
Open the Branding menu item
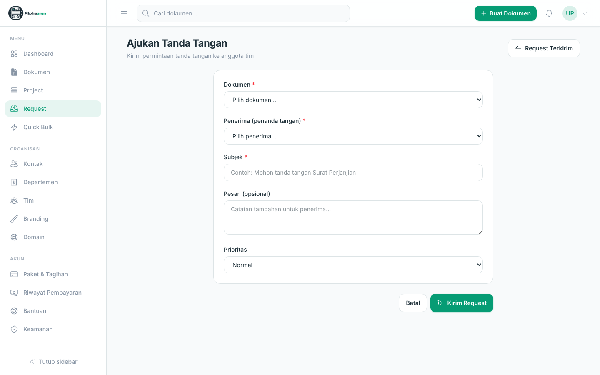[53, 219]
